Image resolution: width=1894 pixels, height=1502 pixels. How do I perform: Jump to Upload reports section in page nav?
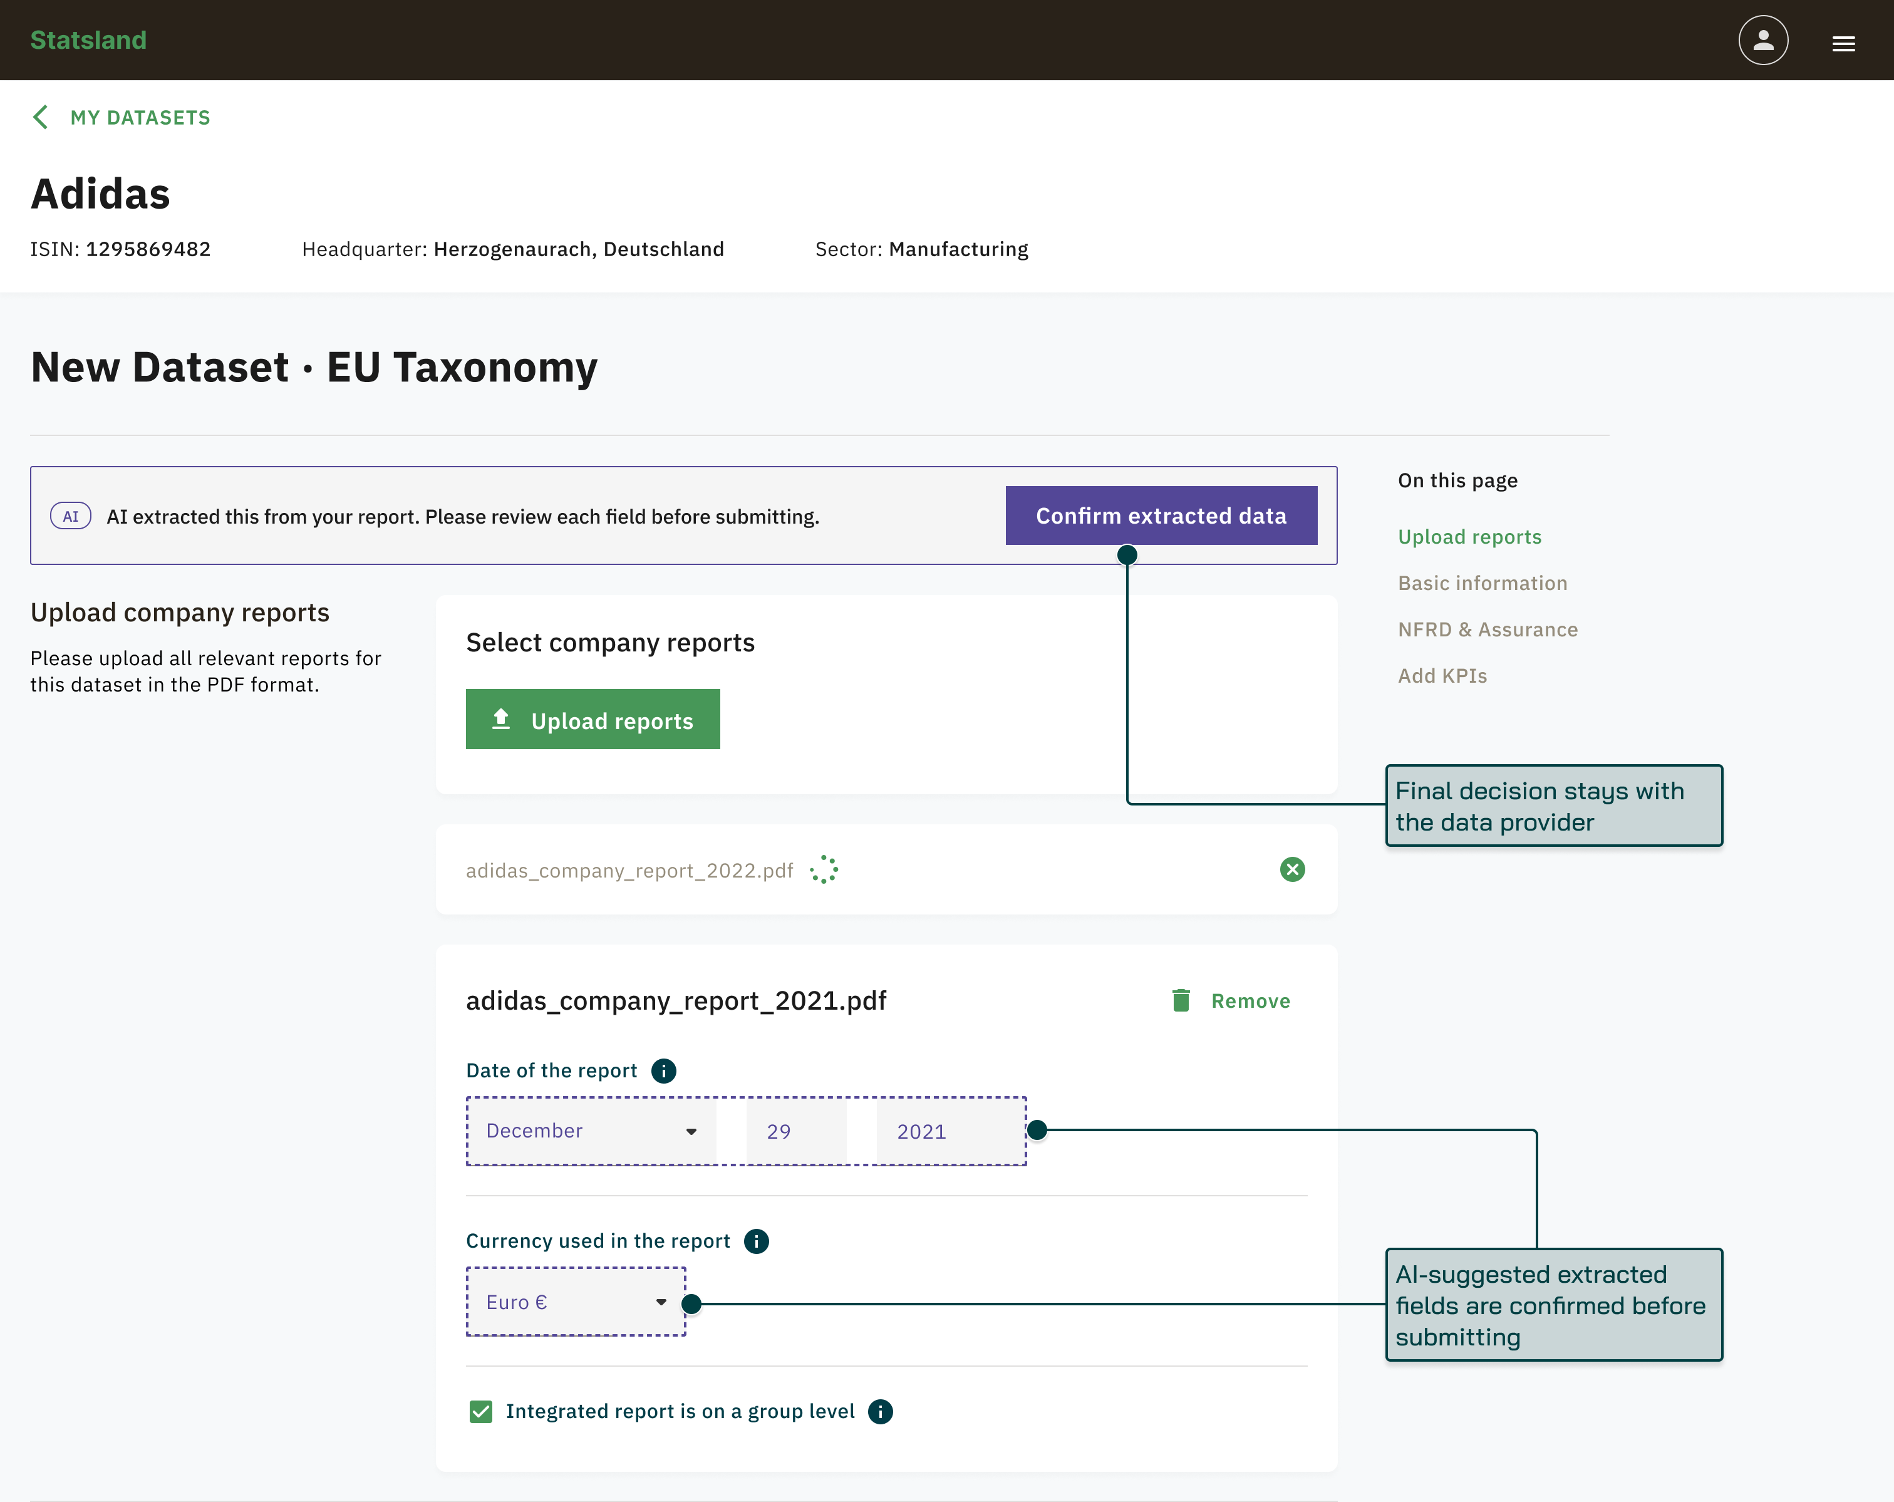[1469, 537]
